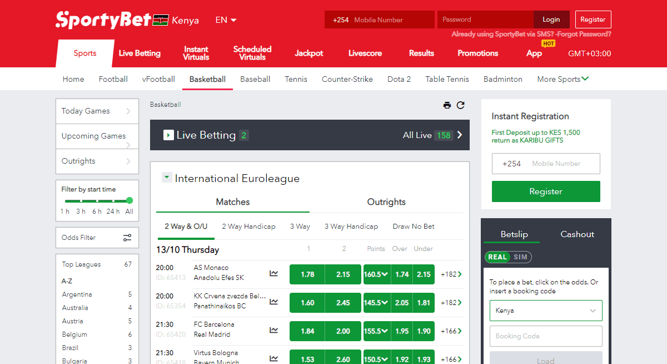Click the Login button
The height and width of the screenshot is (364, 667).
pos(551,19)
